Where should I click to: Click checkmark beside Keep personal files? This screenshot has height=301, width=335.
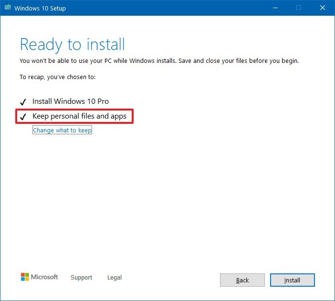23,117
